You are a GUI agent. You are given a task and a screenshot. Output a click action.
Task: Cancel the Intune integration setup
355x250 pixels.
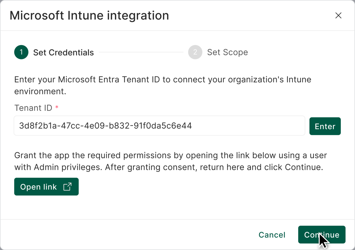[x=272, y=235]
